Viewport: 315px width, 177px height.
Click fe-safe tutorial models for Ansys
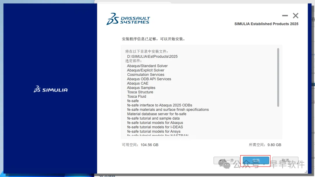[x=154, y=132]
